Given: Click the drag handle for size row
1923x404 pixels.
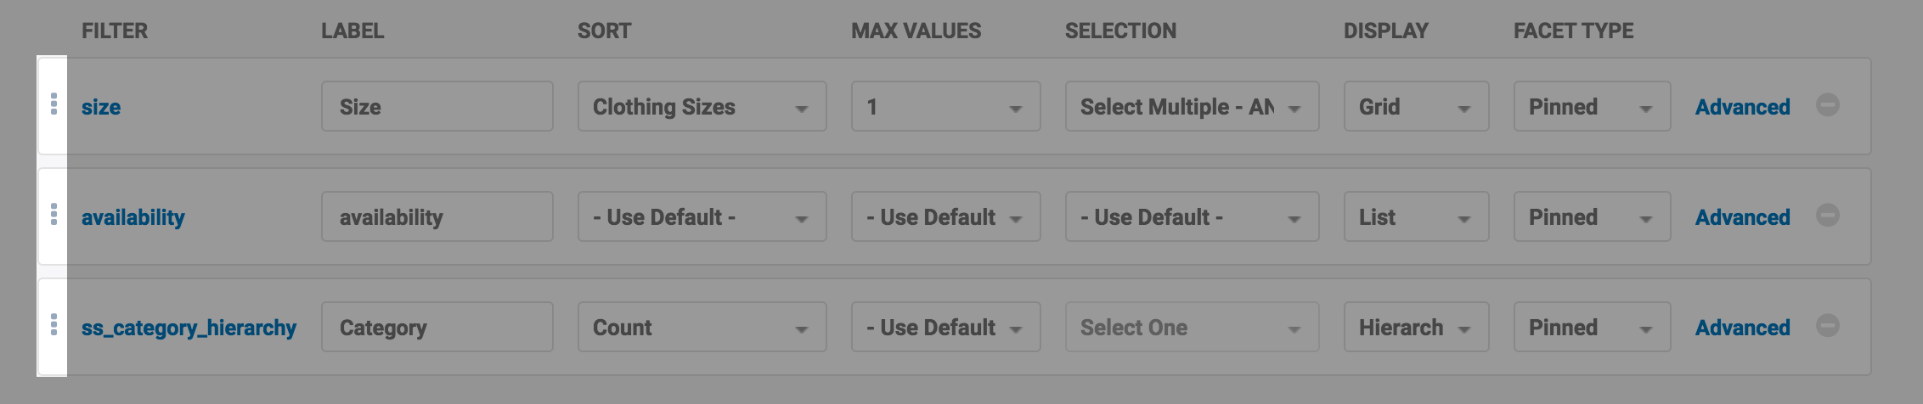Looking at the screenshot, I should [x=54, y=104].
